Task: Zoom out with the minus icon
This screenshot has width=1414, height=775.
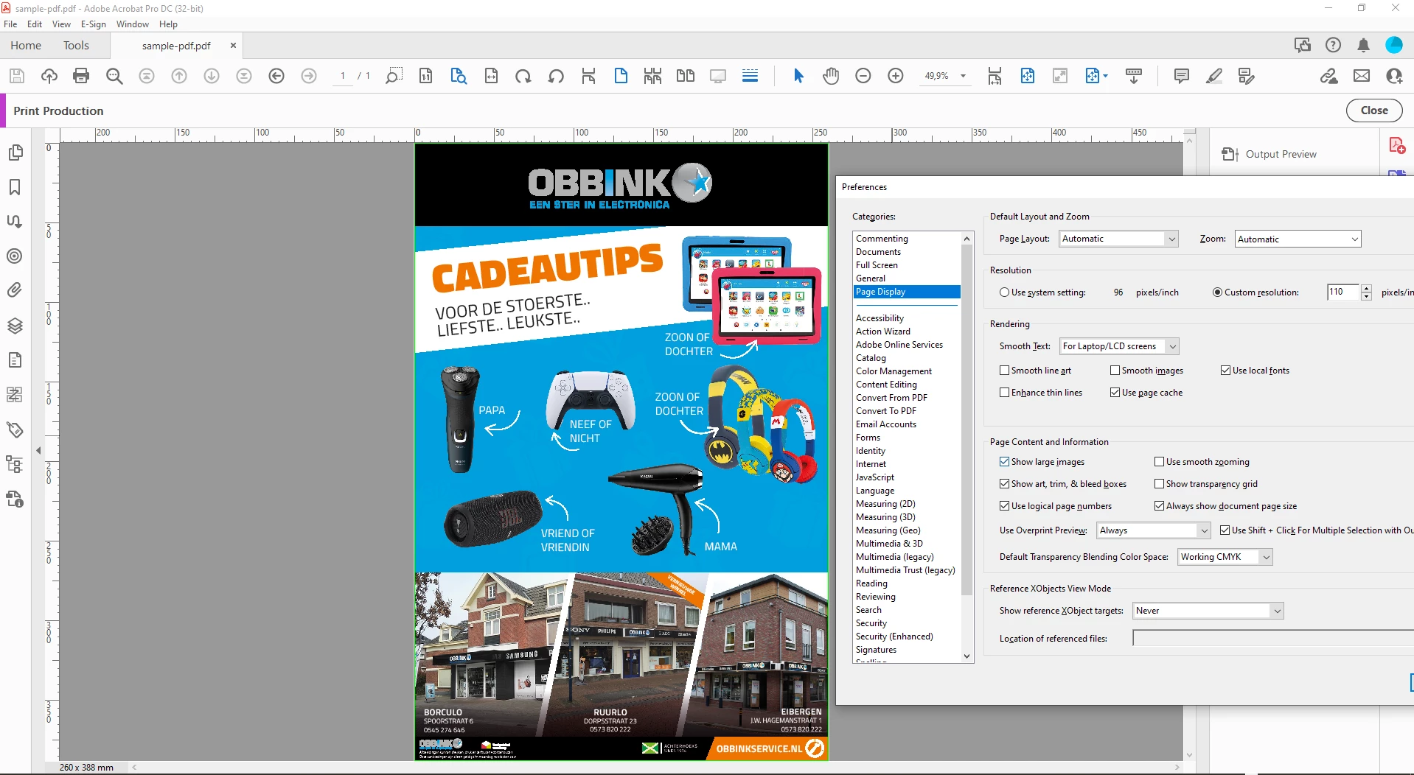Action: pyautogui.click(x=863, y=76)
